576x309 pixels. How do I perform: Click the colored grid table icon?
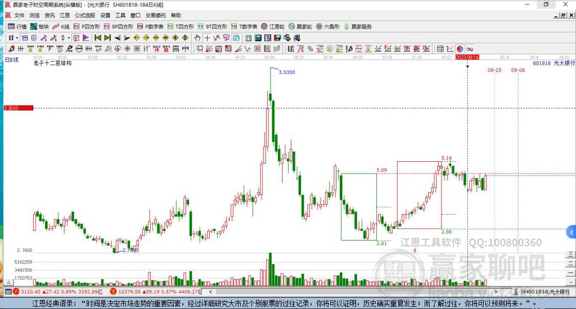tap(440, 48)
